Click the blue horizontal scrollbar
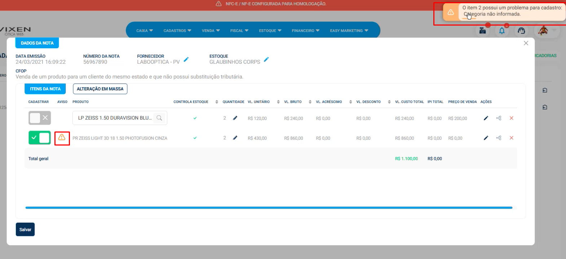566x259 pixels. pos(269,208)
